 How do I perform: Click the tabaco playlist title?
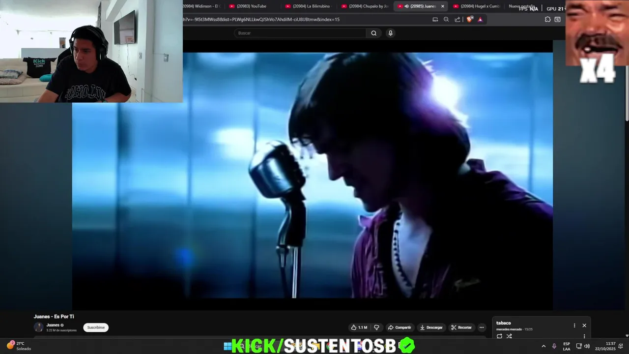504,323
